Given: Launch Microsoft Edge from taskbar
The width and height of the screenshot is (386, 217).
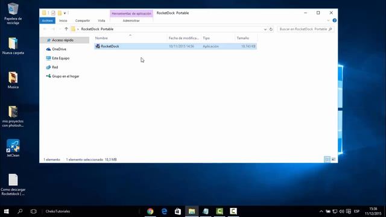Looking at the screenshot, I should [x=164, y=212].
